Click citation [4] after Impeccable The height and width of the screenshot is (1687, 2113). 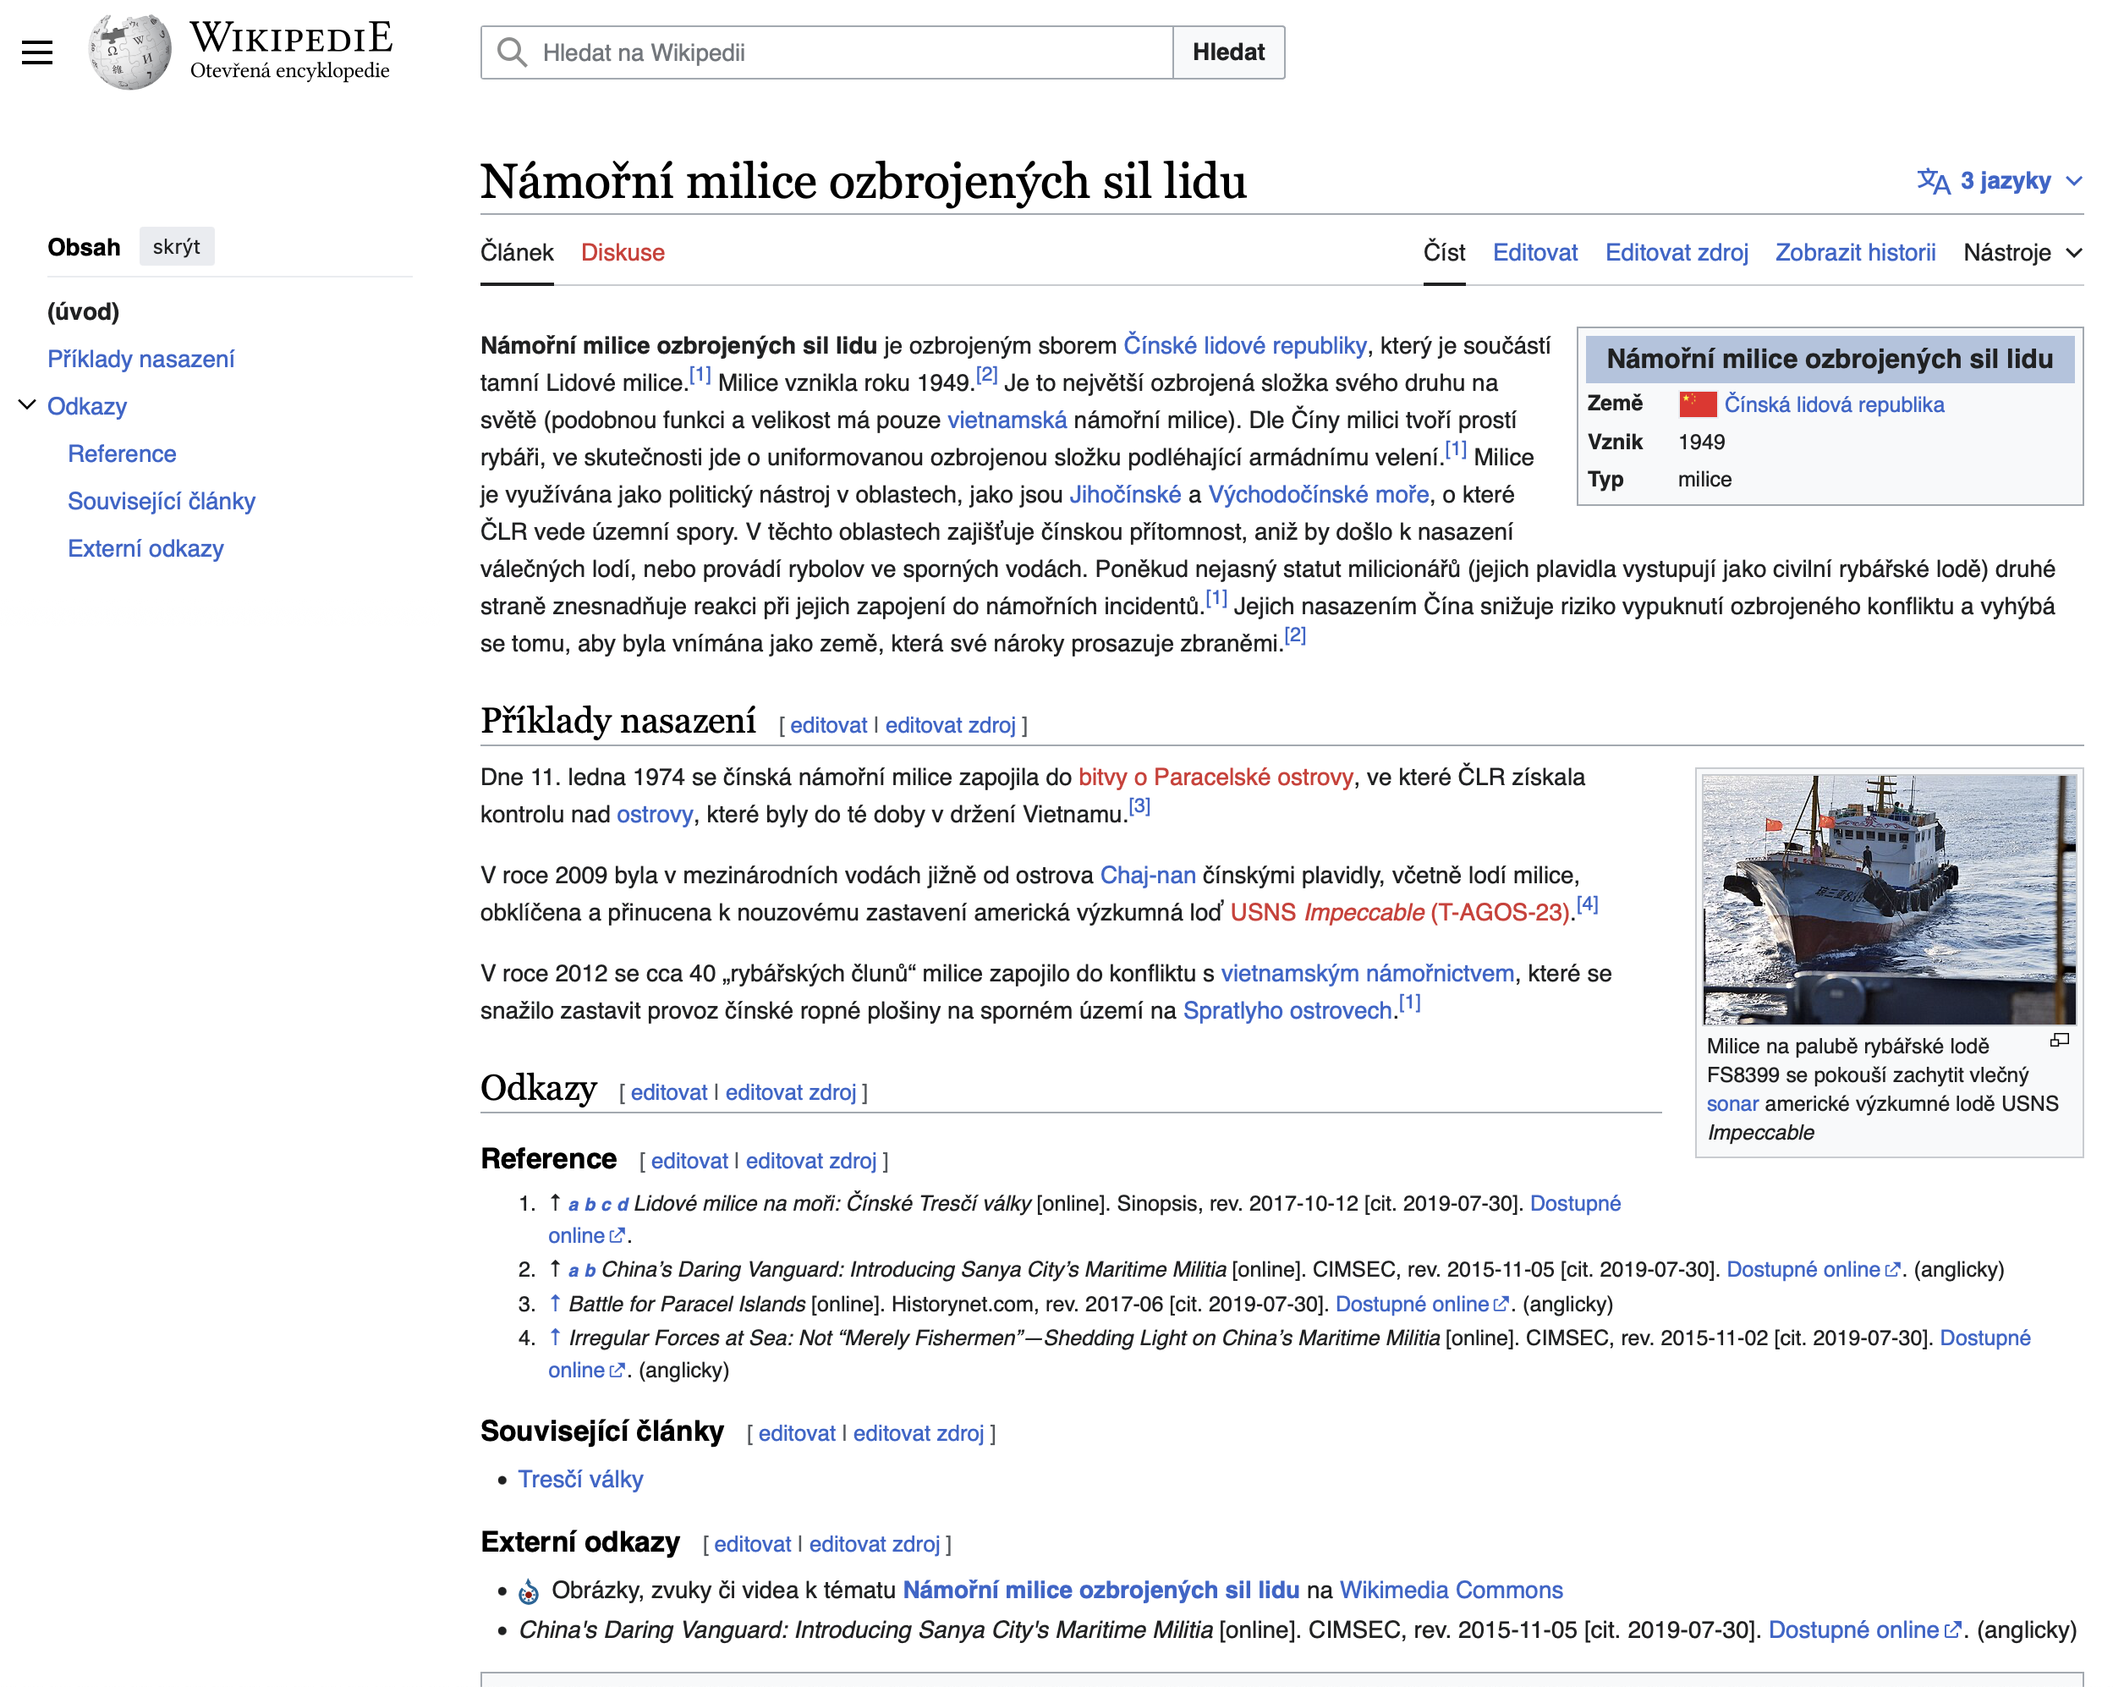[x=1587, y=904]
